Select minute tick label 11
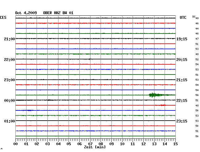Image resolution: width=200 pixels, height=152 pixels. click(133, 144)
